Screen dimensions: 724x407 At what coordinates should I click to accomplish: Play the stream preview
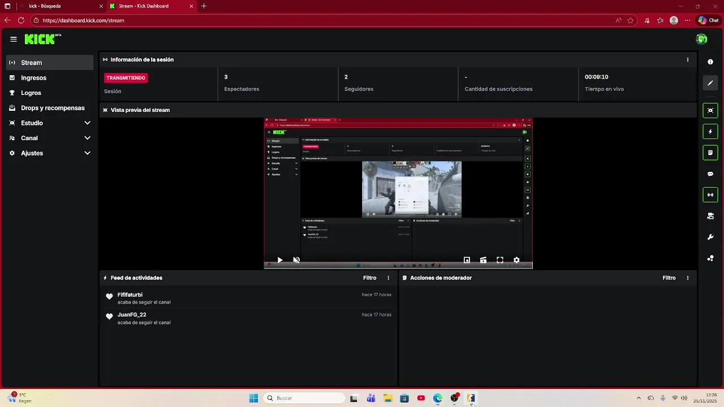[279, 260]
